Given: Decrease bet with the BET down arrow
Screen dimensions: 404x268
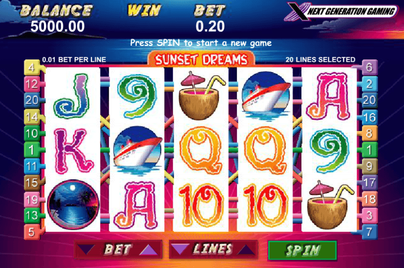Looking at the screenshot, I should click(86, 249).
